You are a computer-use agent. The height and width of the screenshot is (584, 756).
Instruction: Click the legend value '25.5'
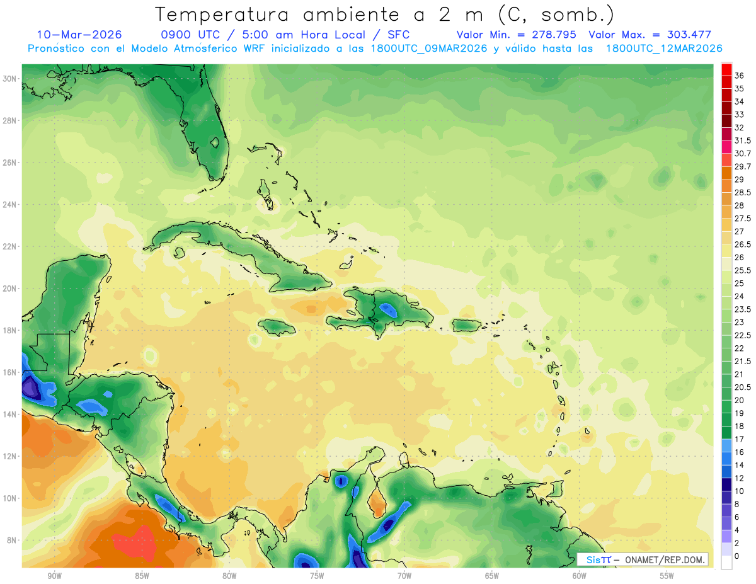tap(743, 270)
